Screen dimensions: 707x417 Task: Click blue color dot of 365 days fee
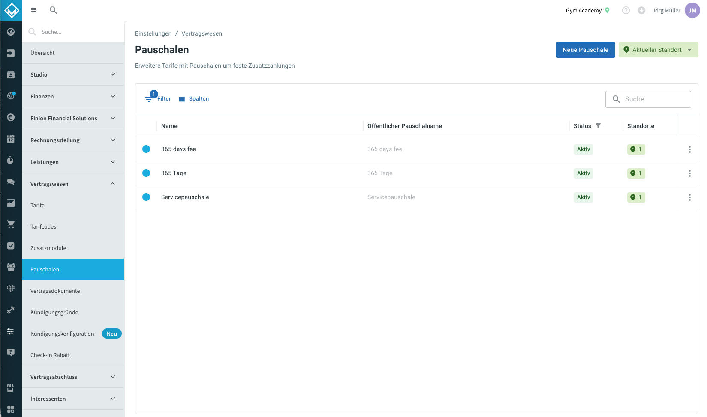(x=146, y=149)
